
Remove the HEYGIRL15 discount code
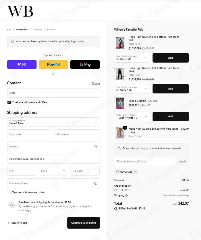pos(136,172)
